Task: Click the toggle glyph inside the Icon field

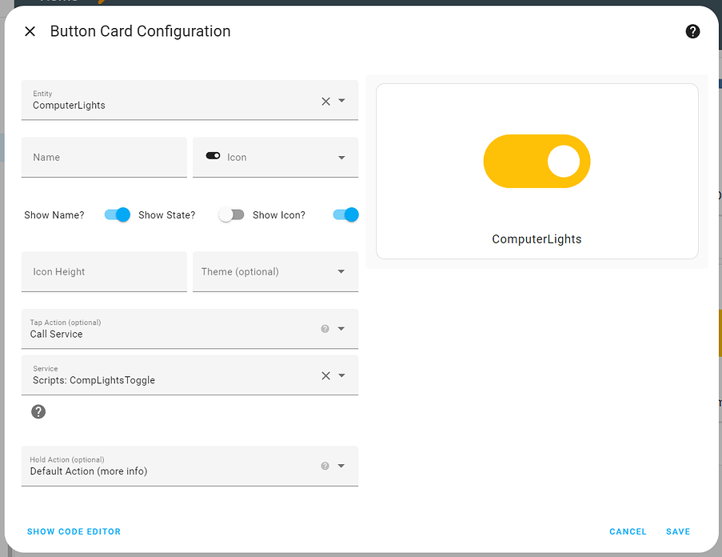Action: click(212, 156)
